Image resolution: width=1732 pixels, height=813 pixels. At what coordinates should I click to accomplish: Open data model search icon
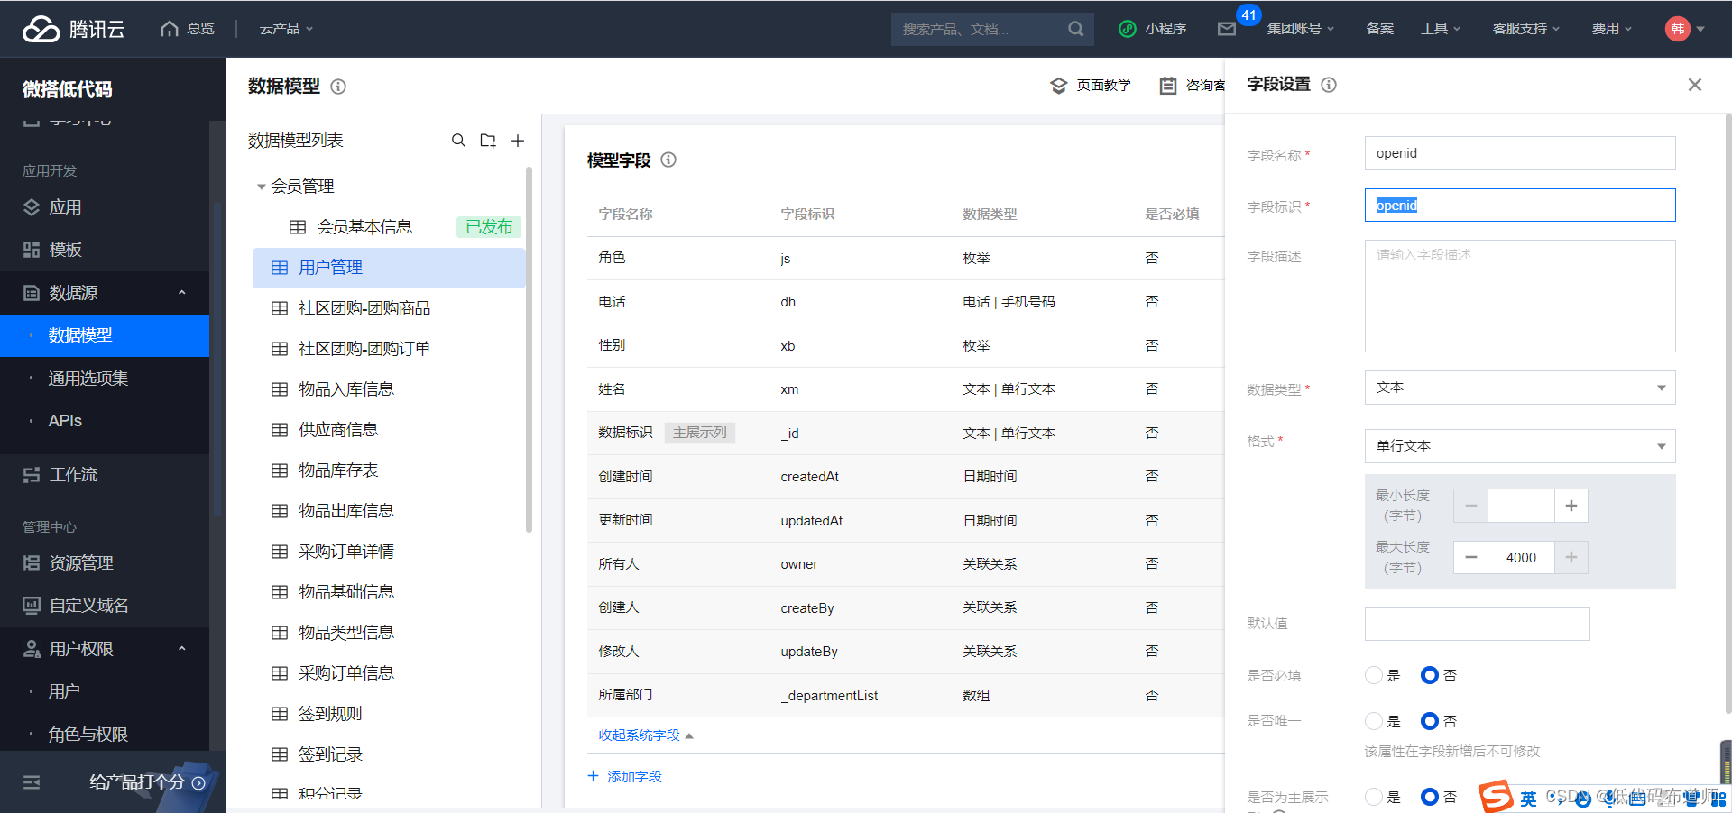[x=459, y=141]
